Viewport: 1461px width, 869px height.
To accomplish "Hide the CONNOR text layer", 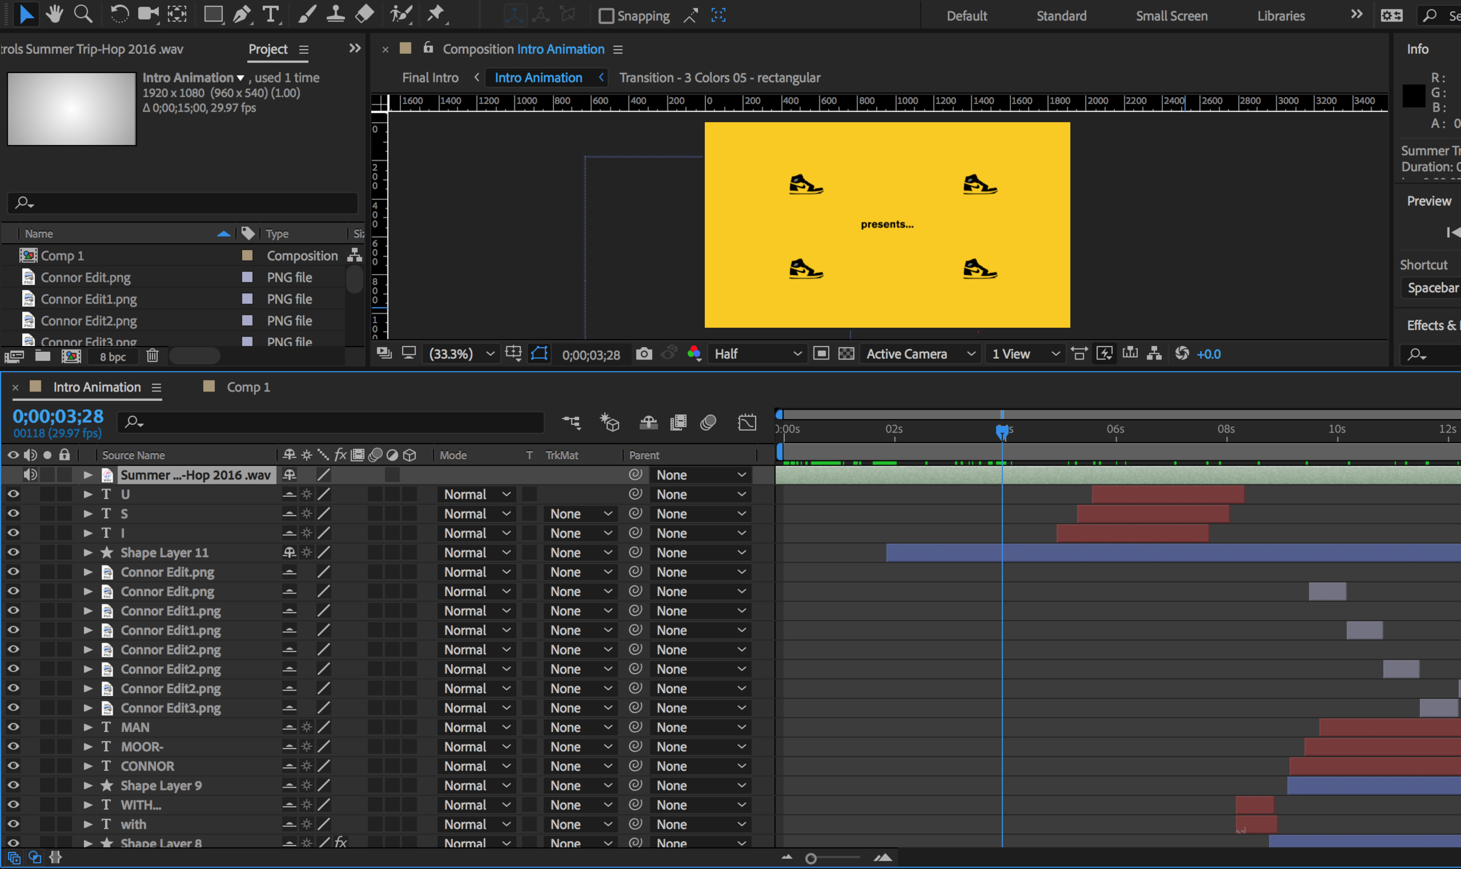I will (13, 766).
